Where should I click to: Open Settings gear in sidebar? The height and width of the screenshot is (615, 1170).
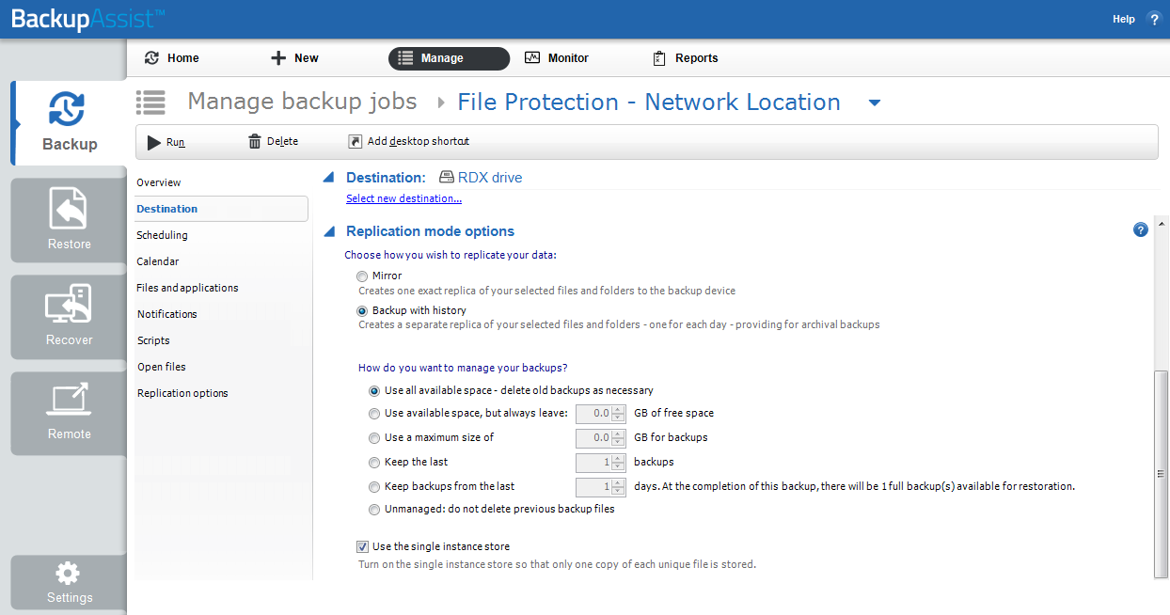(x=69, y=583)
